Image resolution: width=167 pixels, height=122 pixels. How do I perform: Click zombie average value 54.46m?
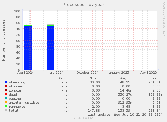tap(126, 90)
